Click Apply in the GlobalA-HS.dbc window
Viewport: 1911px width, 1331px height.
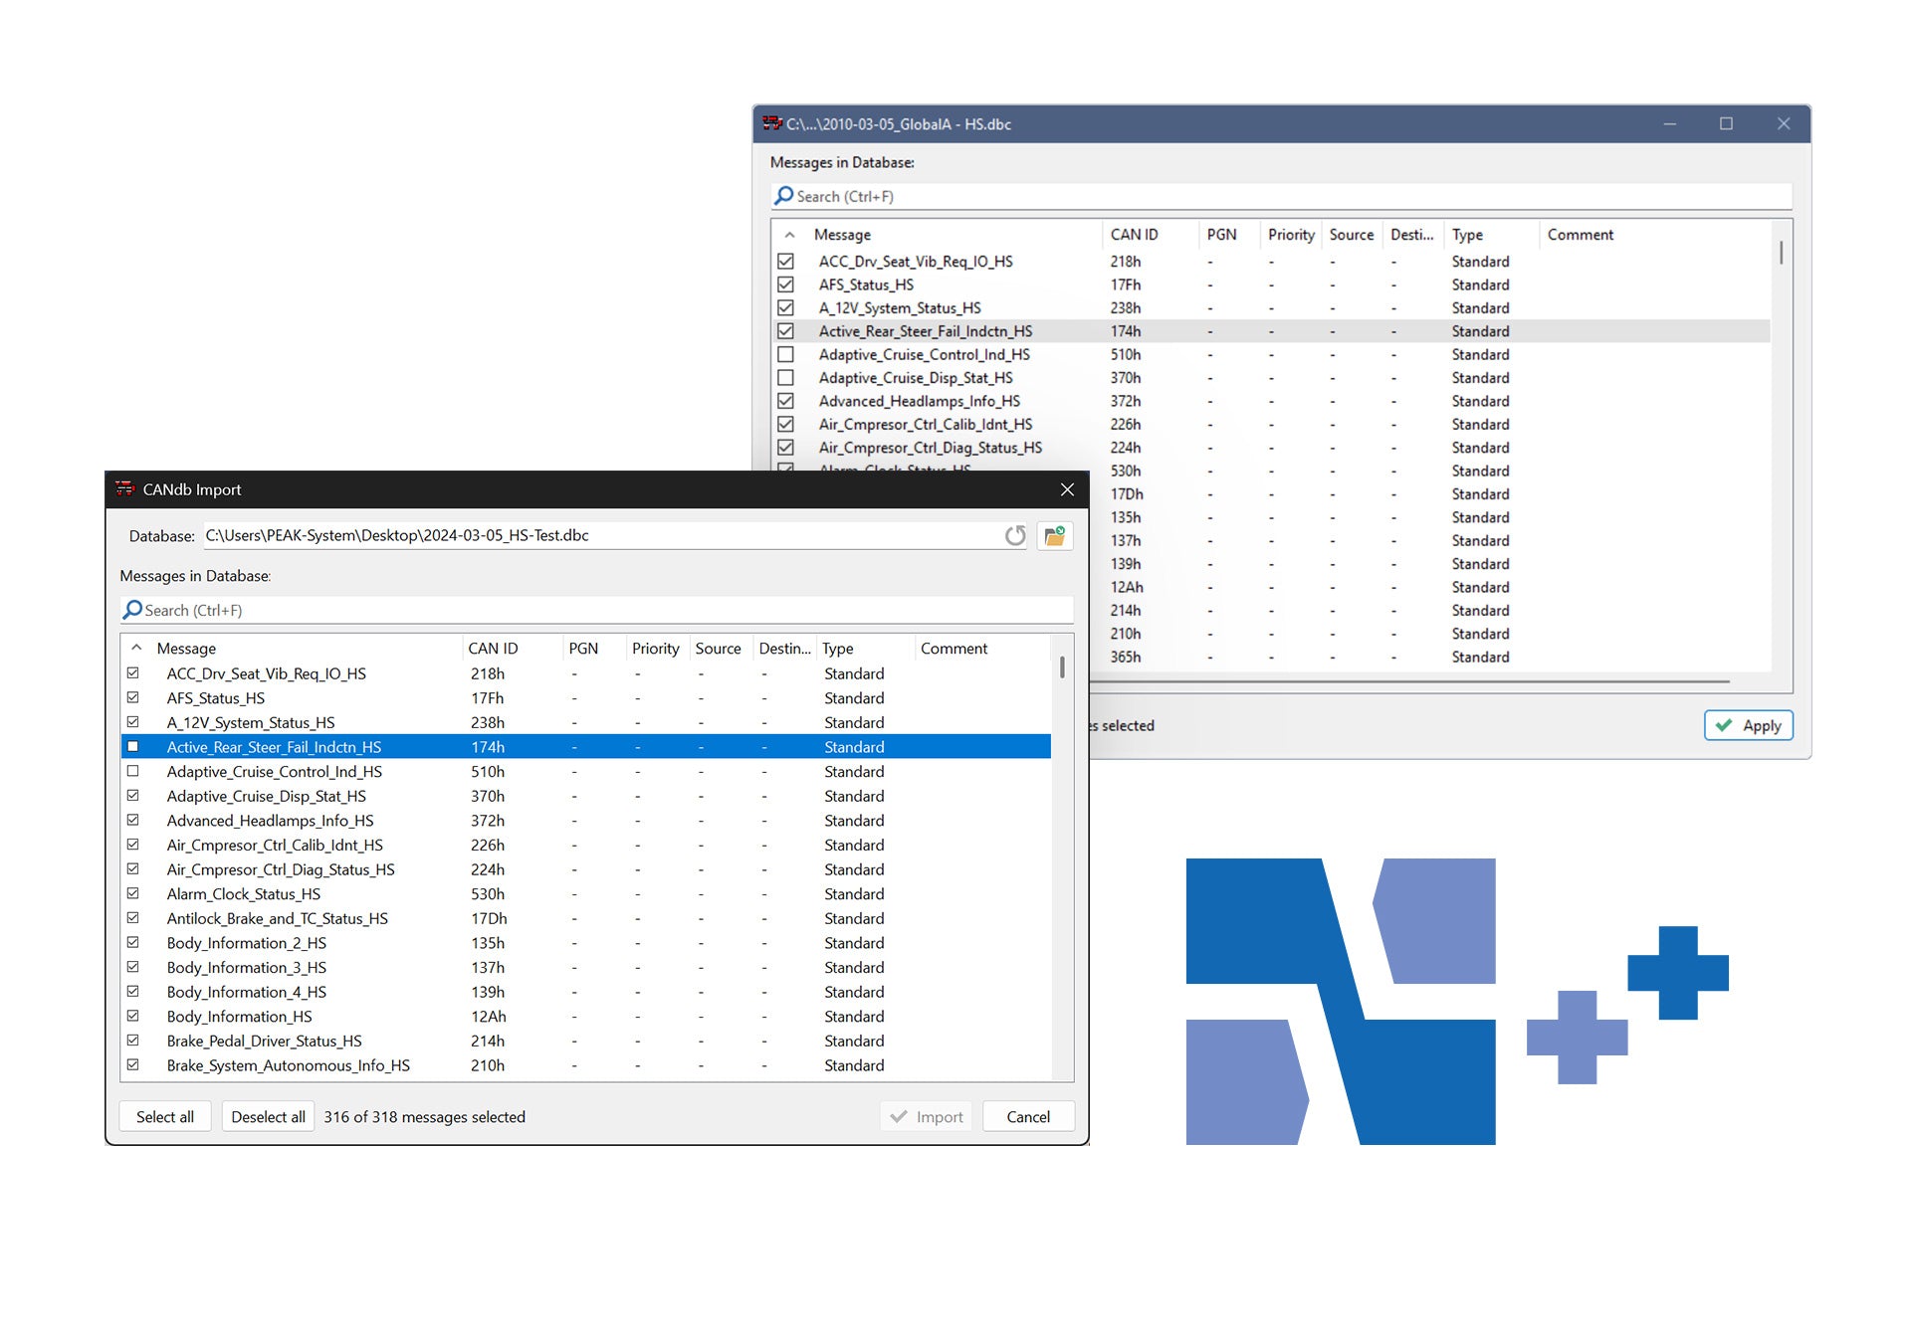[1748, 725]
